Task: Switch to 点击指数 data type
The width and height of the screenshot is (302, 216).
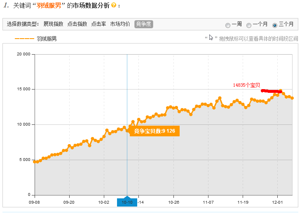Action: [x=77, y=24]
